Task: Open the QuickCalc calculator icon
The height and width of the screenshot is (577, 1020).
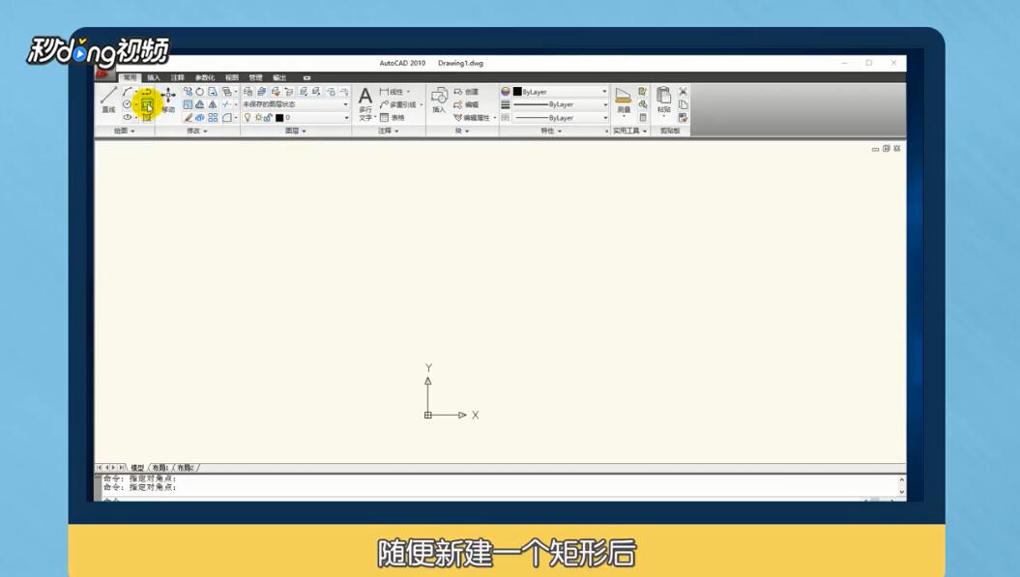Action: [643, 118]
